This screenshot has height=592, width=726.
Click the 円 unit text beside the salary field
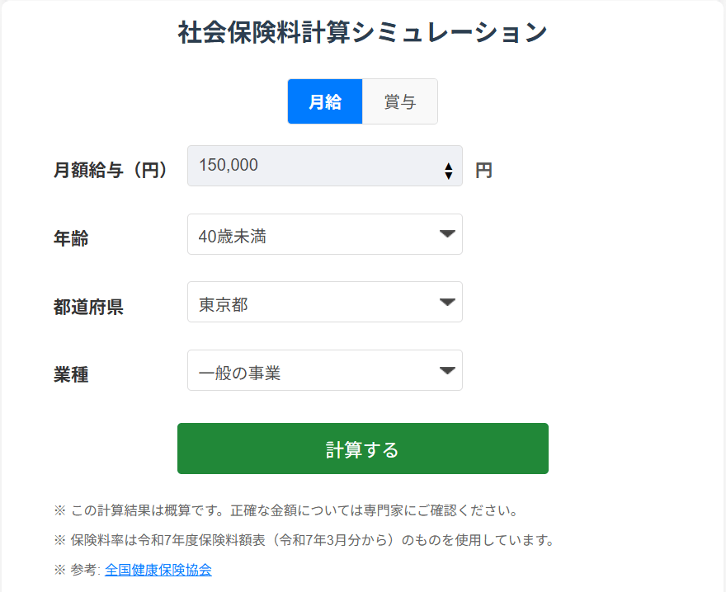point(483,171)
